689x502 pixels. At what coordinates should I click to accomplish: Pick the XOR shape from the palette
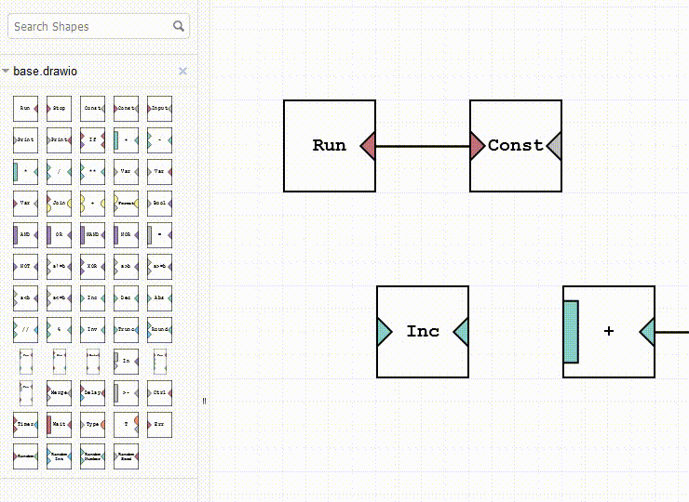click(x=93, y=267)
